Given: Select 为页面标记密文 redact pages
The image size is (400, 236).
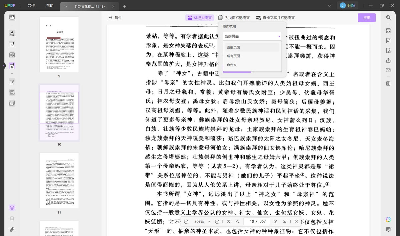Looking at the screenshot, I should pos(234,18).
